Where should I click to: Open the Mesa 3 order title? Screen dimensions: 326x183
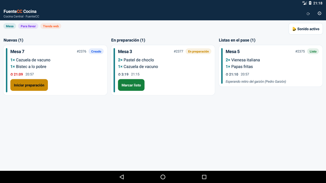(125, 52)
